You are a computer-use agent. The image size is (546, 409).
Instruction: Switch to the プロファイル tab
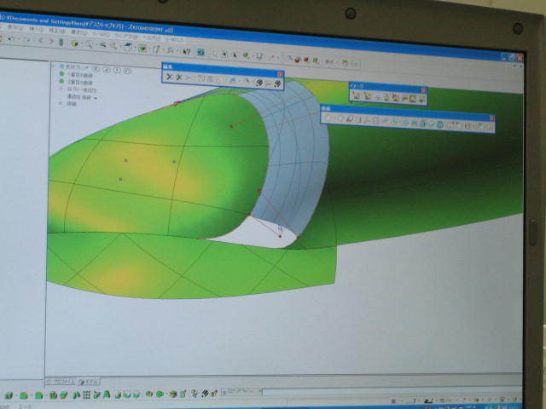tap(61, 381)
